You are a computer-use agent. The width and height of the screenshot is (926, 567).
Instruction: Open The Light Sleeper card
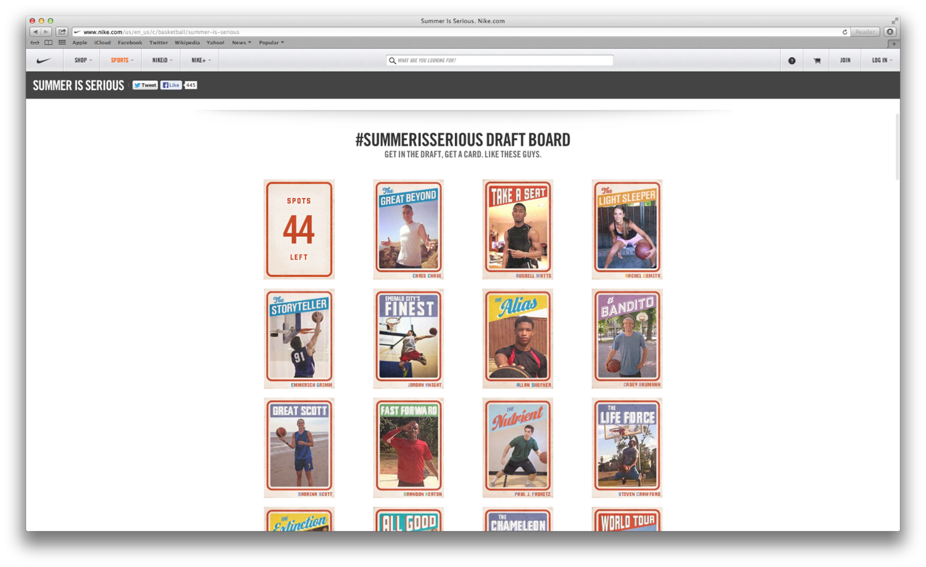627,230
